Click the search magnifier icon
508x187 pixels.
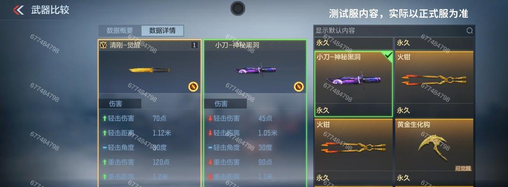[x=470, y=31]
